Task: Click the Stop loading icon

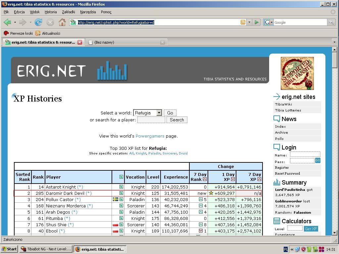Action: pos(50,22)
